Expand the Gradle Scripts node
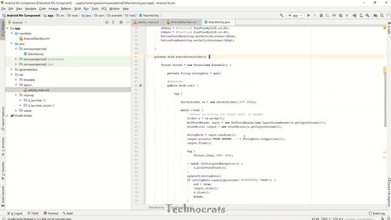 pyautogui.click(x=7, y=116)
